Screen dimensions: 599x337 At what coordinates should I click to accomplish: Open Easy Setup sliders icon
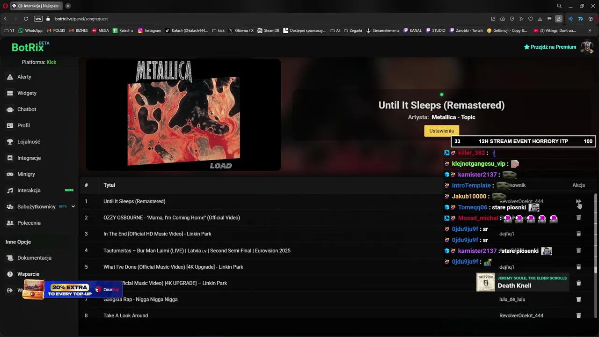[x=549, y=19]
